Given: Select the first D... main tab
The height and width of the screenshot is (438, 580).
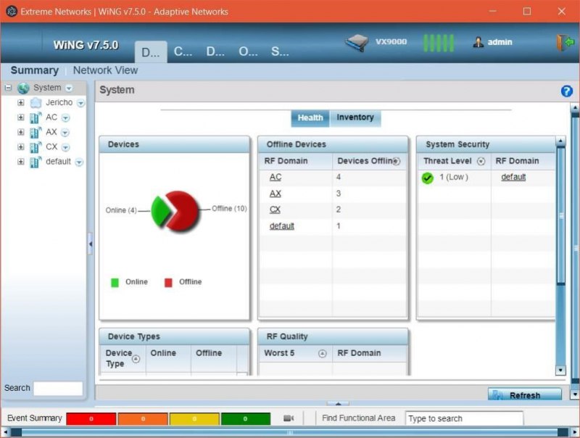Looking at the screenshot, I should click(151, 51).
